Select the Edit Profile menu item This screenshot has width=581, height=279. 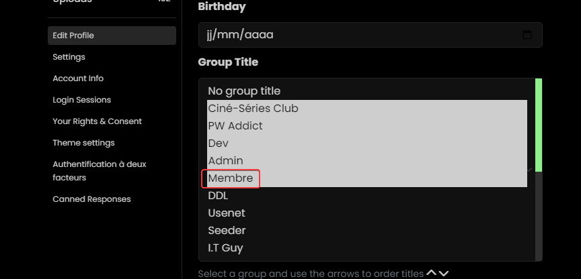click(73, 36)
